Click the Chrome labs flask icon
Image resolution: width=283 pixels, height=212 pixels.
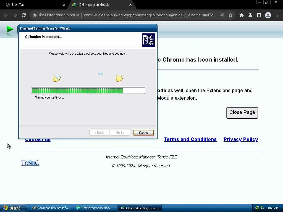[x=250, y=15]
